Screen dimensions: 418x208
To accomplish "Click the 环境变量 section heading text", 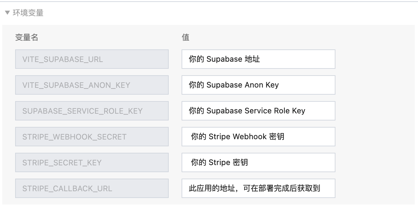I will tap(28, 13).
